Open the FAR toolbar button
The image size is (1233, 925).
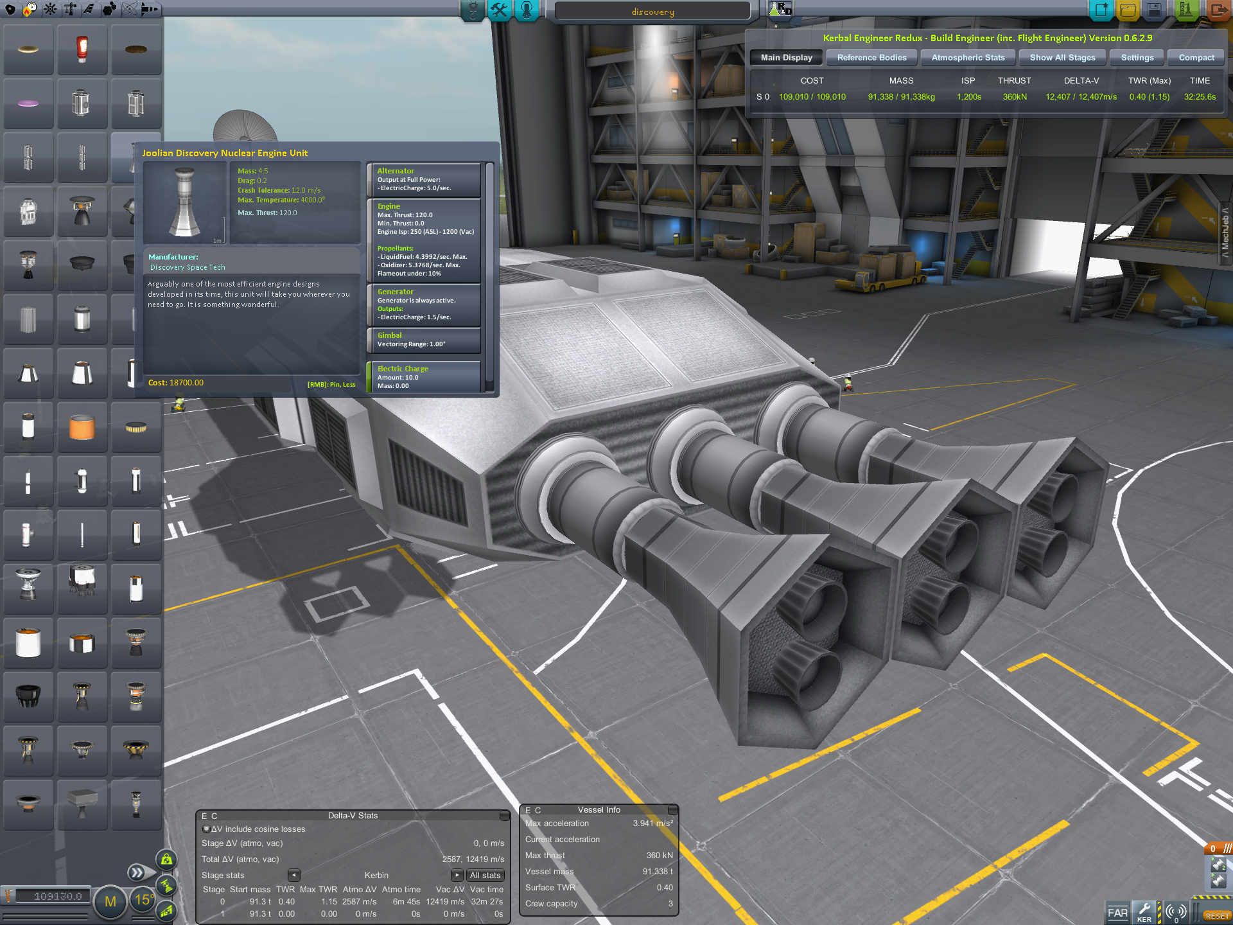pos(1117,913)
